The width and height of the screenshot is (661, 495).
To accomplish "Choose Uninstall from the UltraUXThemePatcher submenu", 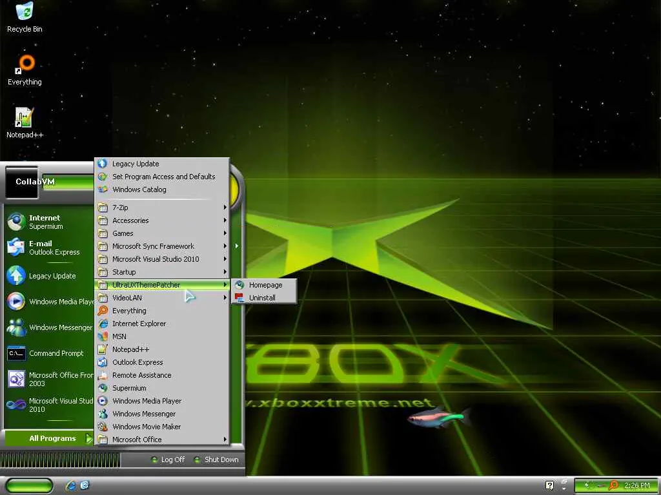I will [x=264, y=298].
